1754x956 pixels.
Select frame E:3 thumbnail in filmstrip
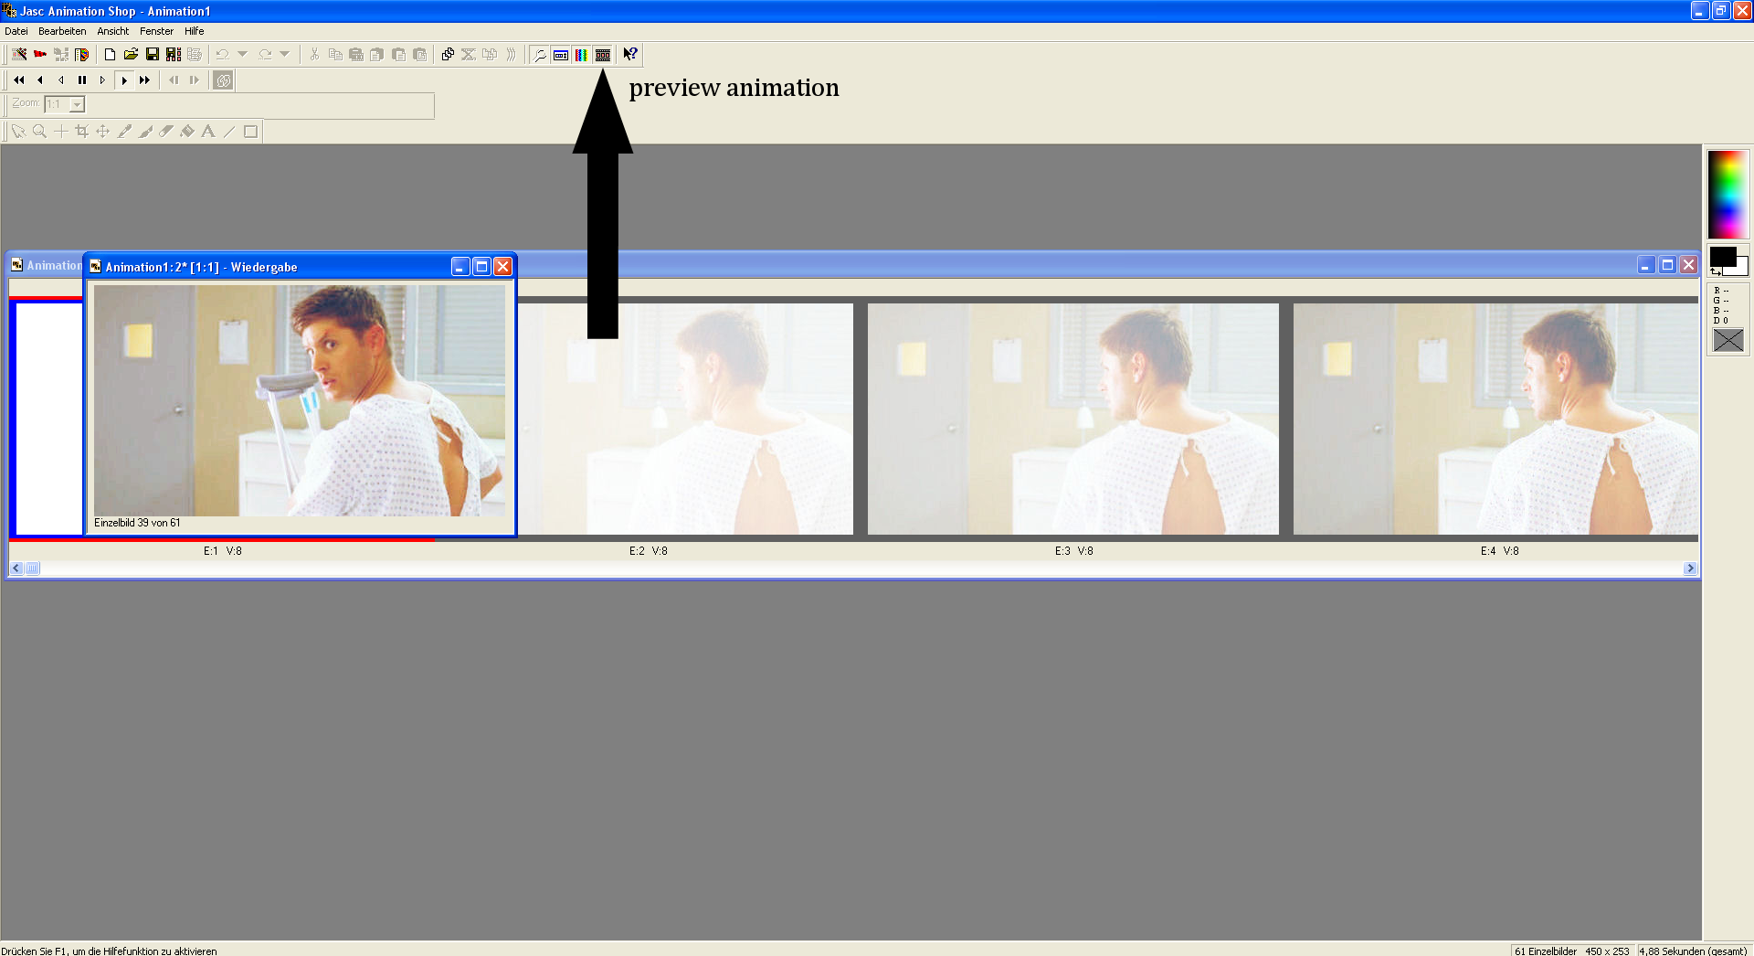(x=1072, y=419)
